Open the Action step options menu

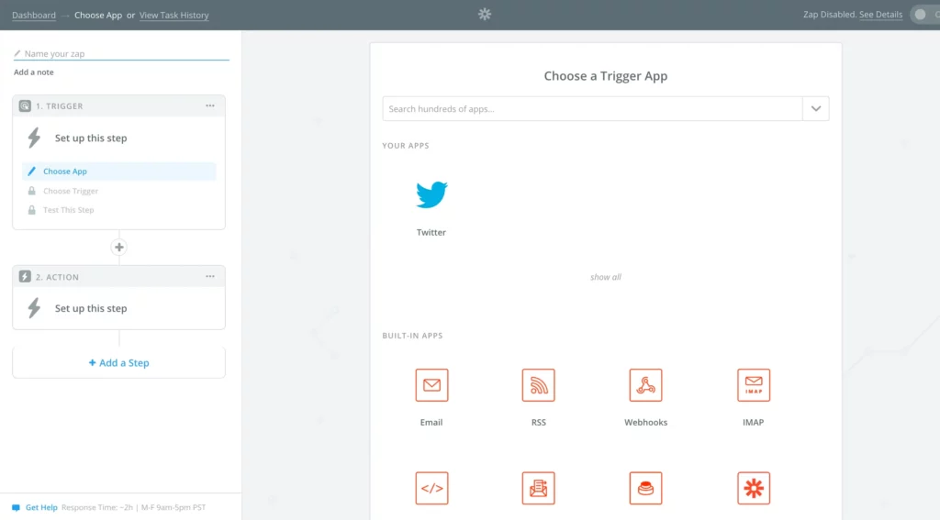pyautogui.click(x=210, y=276)
